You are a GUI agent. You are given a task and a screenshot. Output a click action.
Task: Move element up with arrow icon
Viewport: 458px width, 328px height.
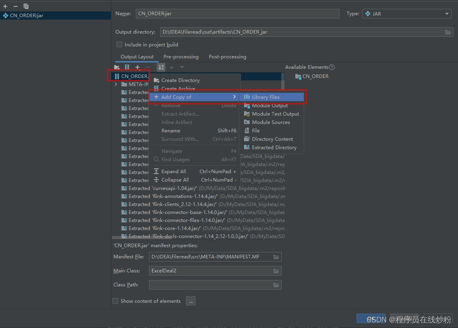click(x=171, y=67)
